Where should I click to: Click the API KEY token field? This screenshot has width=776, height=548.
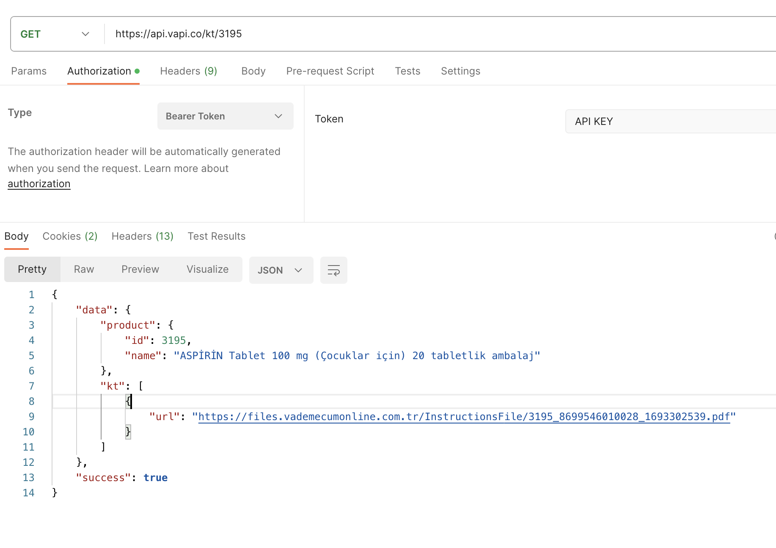click(670, 122)
